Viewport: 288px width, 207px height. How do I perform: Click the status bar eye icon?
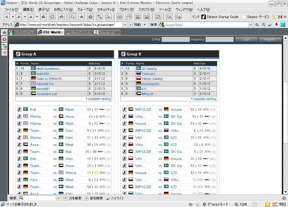(191, 204)
